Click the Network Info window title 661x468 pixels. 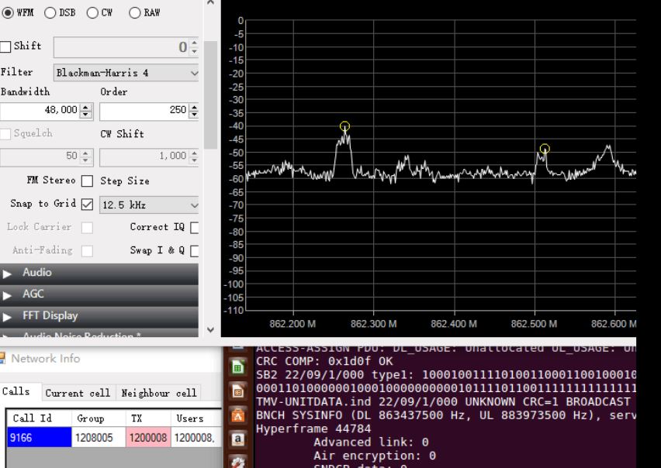click(x=46, y=359)
